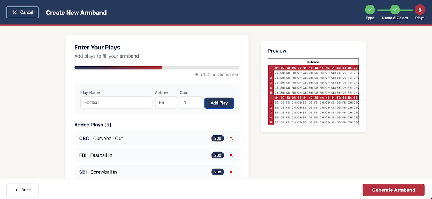Click the 20x badge for Curveball Out
This screenshot has width=432, height=199.
point(217,138)
